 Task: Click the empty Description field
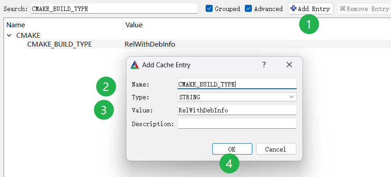coord(237,123)
